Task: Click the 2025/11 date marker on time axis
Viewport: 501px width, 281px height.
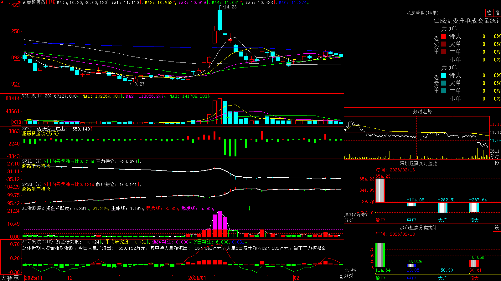Action: (x=34, y=278)
